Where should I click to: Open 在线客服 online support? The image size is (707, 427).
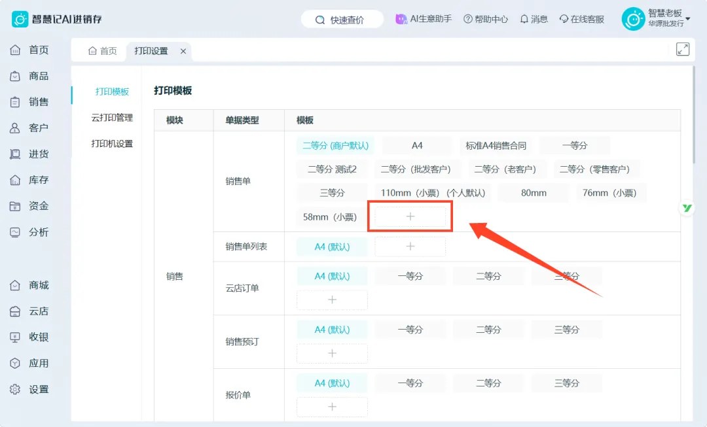582,19
